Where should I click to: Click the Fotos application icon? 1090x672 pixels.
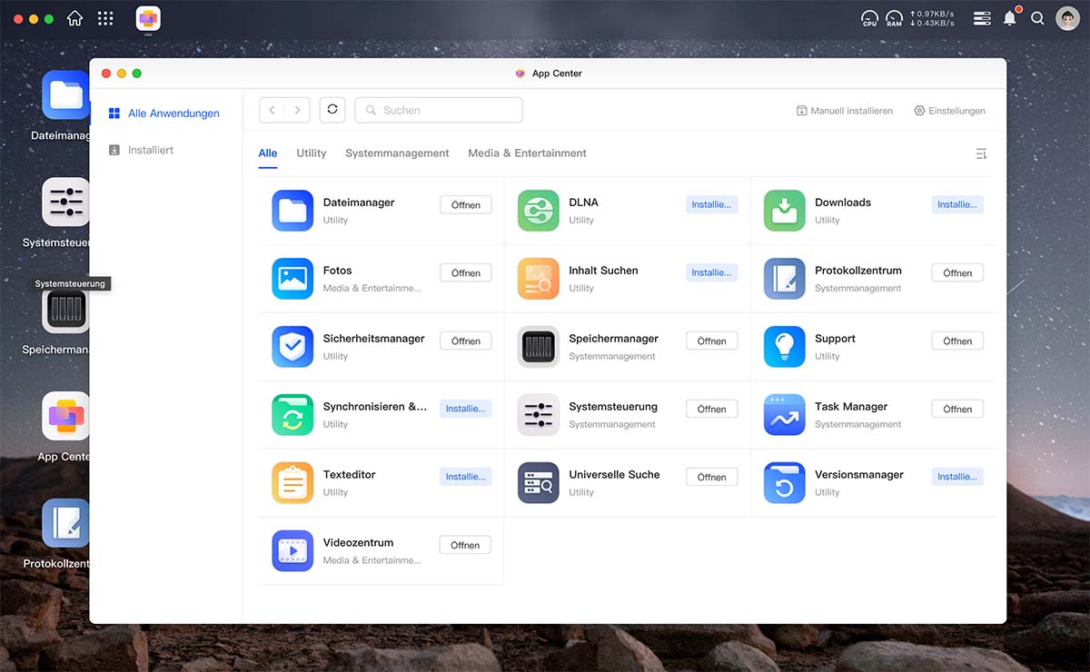(292, 279)
